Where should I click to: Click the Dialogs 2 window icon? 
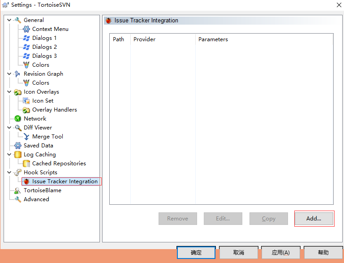click(x=26, y=47)
